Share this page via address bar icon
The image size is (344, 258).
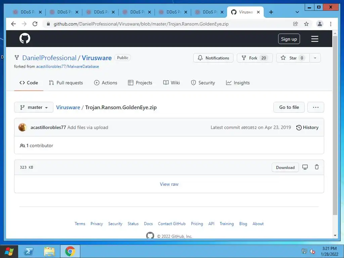[296, 24]
